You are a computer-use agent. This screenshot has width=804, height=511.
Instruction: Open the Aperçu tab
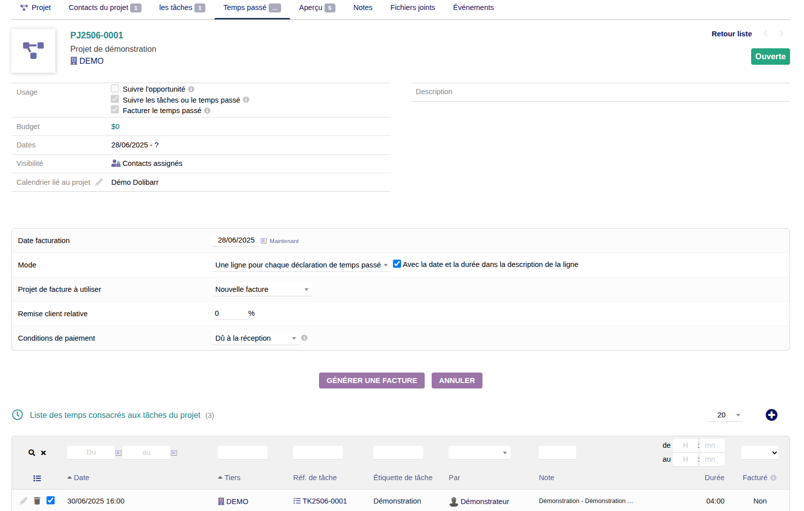pyautogui.click(x=317, y=7)
